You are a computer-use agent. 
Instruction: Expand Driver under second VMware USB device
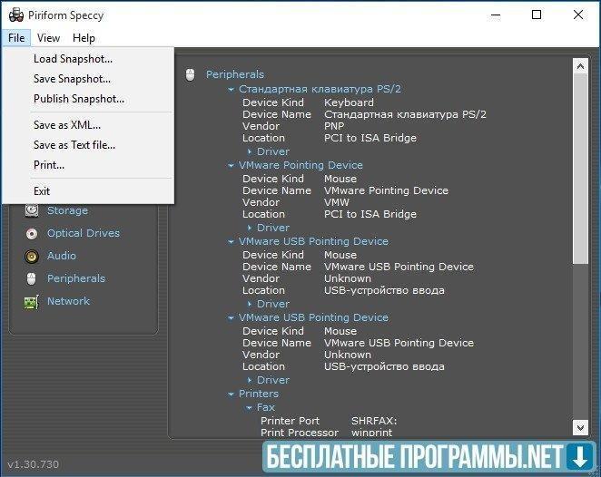[x=250, y=380]
